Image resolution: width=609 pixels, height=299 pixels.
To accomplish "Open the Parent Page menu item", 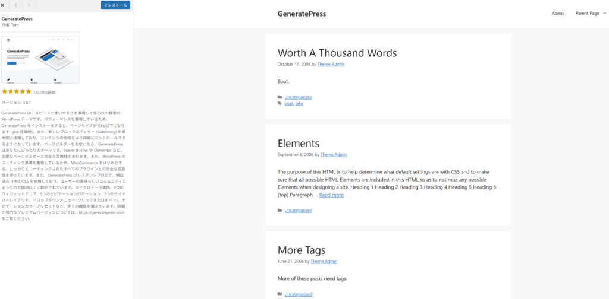I will [587, 14].
